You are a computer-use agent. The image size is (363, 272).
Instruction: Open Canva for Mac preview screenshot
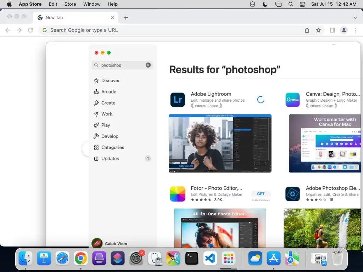(x=325, y=143)
